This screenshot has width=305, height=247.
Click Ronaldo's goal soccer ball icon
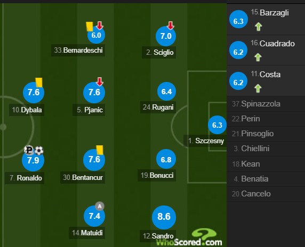(39, 151)
